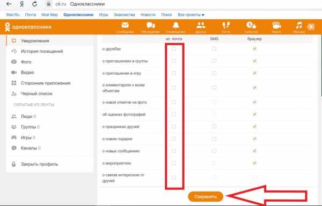Check SMS box for о праздниках друзей
The height and width of the screenshot is (206, 322).
[214, 126]
